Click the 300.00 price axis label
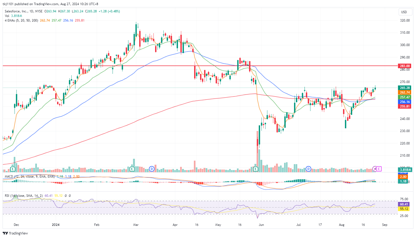The image size is (416, 238). click(x=405, y=45)
